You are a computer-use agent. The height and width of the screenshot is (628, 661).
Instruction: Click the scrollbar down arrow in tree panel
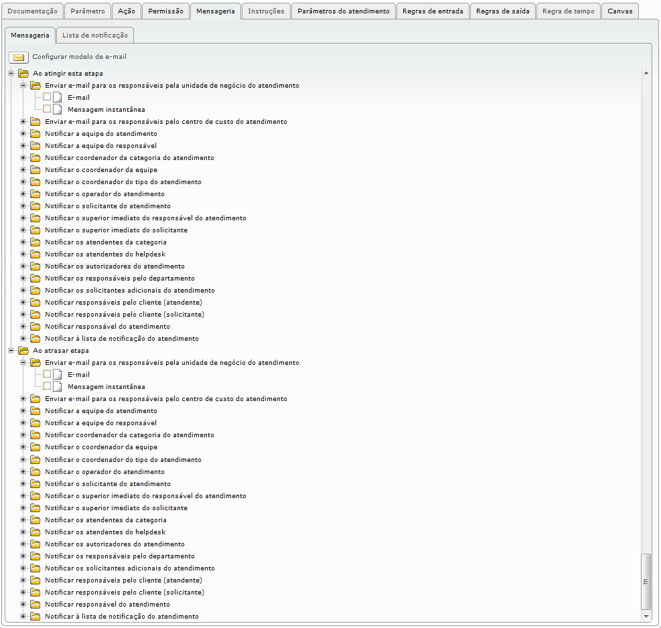pyautogui.click(x=646, y=615)
